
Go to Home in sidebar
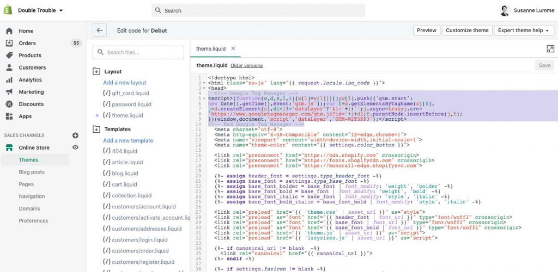(x=26, y=31)
